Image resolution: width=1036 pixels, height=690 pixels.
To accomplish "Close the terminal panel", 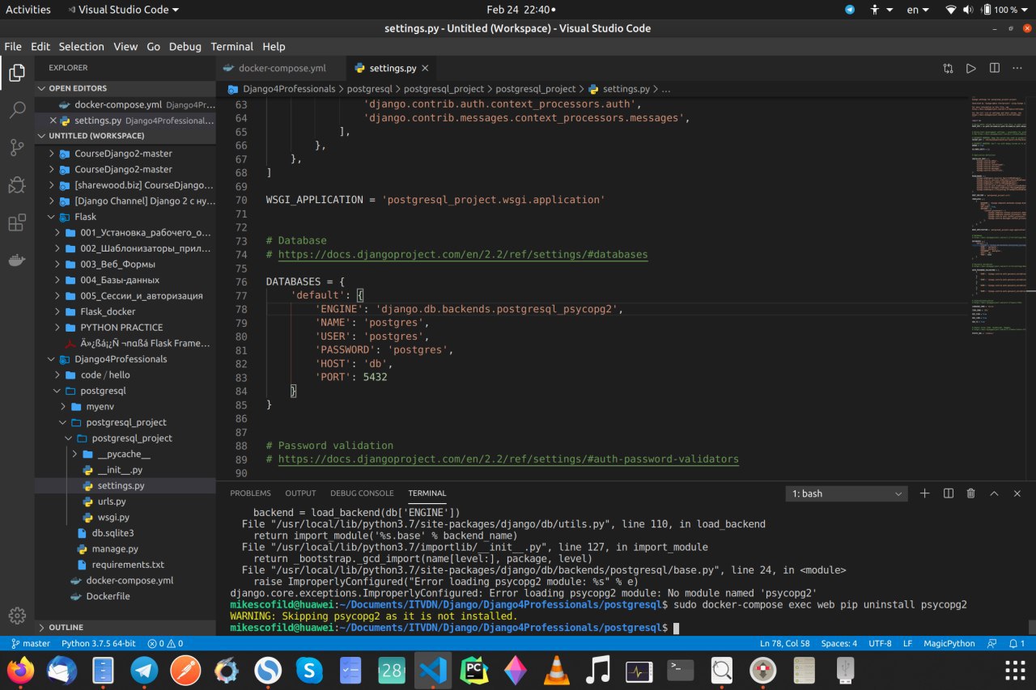I will click(1018, 493).
